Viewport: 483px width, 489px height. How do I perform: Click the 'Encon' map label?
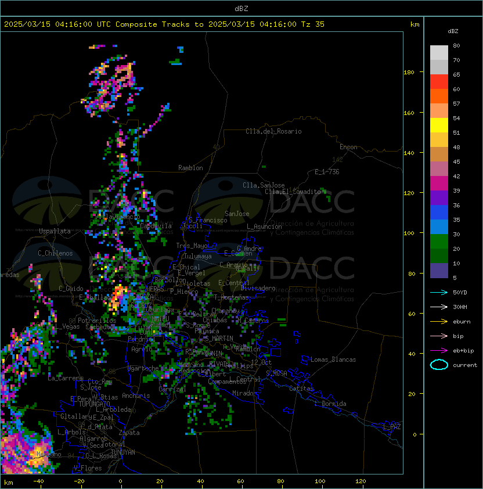click(348, 147)
